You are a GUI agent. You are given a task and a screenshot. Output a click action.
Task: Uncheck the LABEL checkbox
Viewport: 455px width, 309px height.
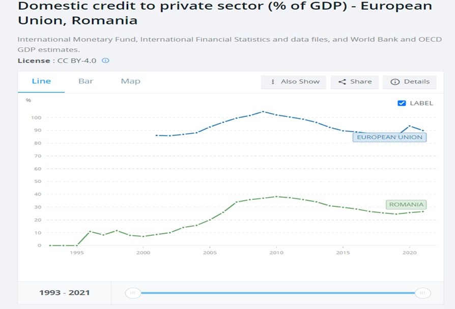point(402,103)
